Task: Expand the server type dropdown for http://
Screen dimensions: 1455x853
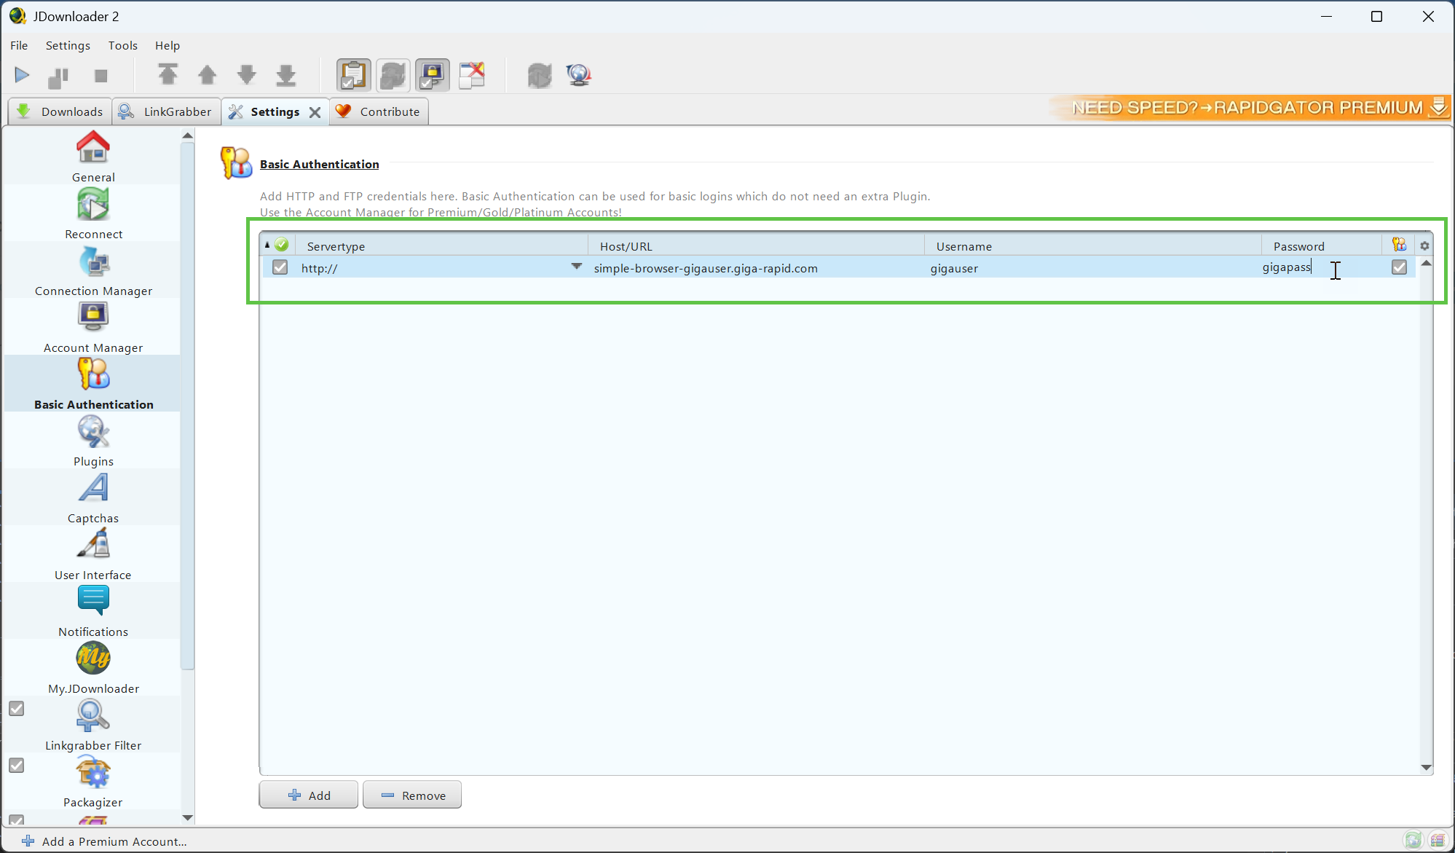Action: tap(576, 268)
